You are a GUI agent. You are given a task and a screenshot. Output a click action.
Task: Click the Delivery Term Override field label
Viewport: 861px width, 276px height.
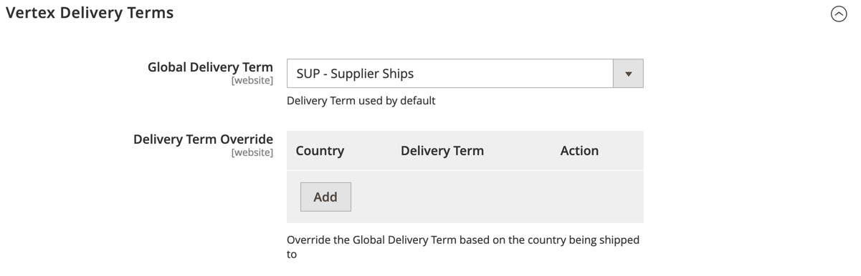click(x=203, y=139)
